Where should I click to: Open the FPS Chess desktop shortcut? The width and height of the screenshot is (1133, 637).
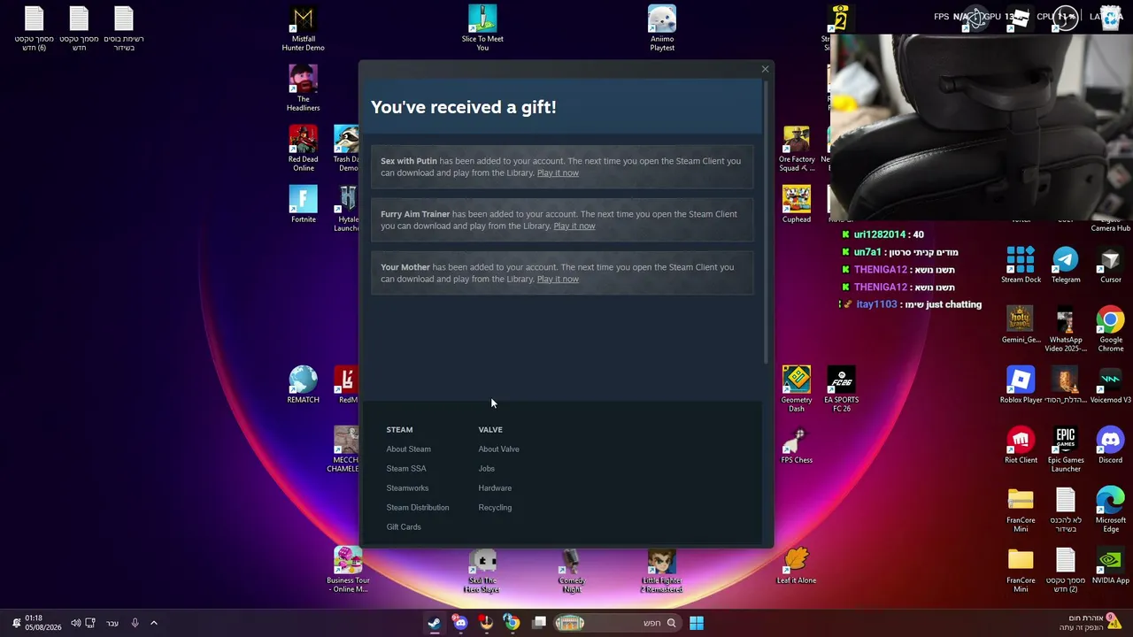tap(797, 445)
